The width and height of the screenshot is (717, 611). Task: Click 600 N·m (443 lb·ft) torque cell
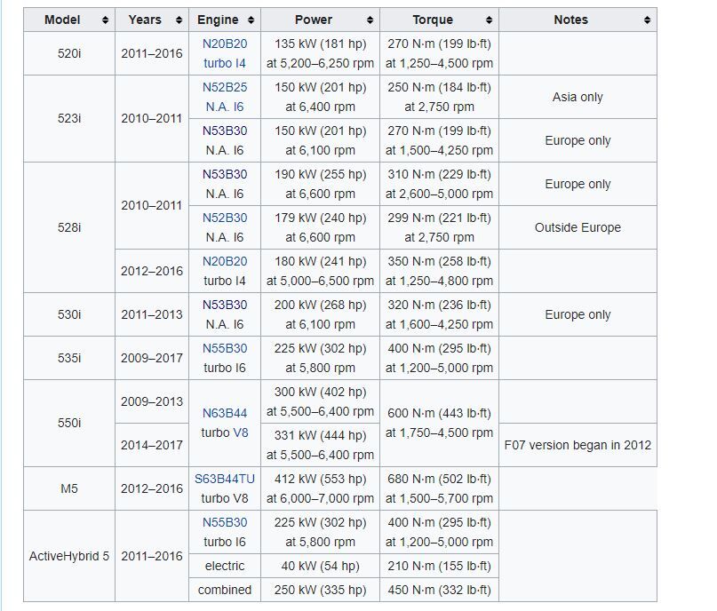(439, 424)
